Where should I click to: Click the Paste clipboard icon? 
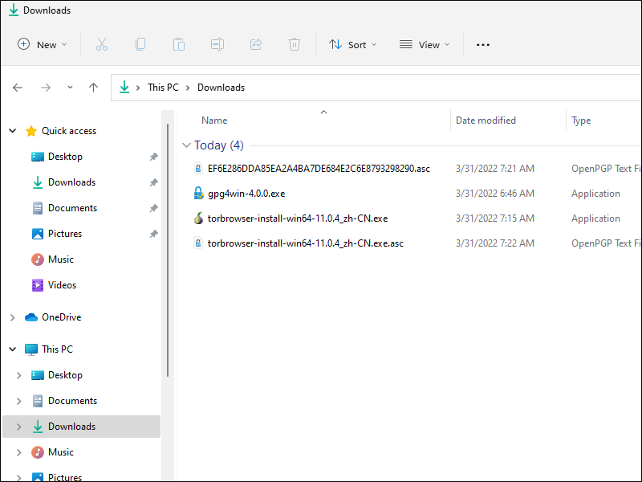179,45
